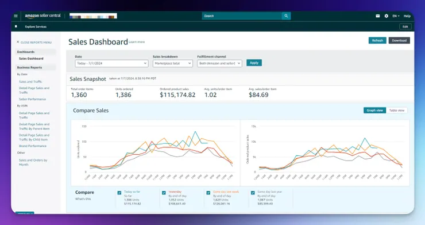Viewport: 425px width, 225px height.
Task: Toggle the Same day last week checkbox
Action: click(x=208, y=193)
